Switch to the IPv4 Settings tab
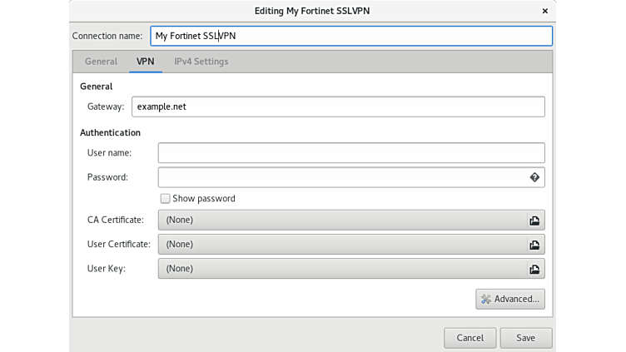Screen dimensions: 626x352 coord(201,62)
